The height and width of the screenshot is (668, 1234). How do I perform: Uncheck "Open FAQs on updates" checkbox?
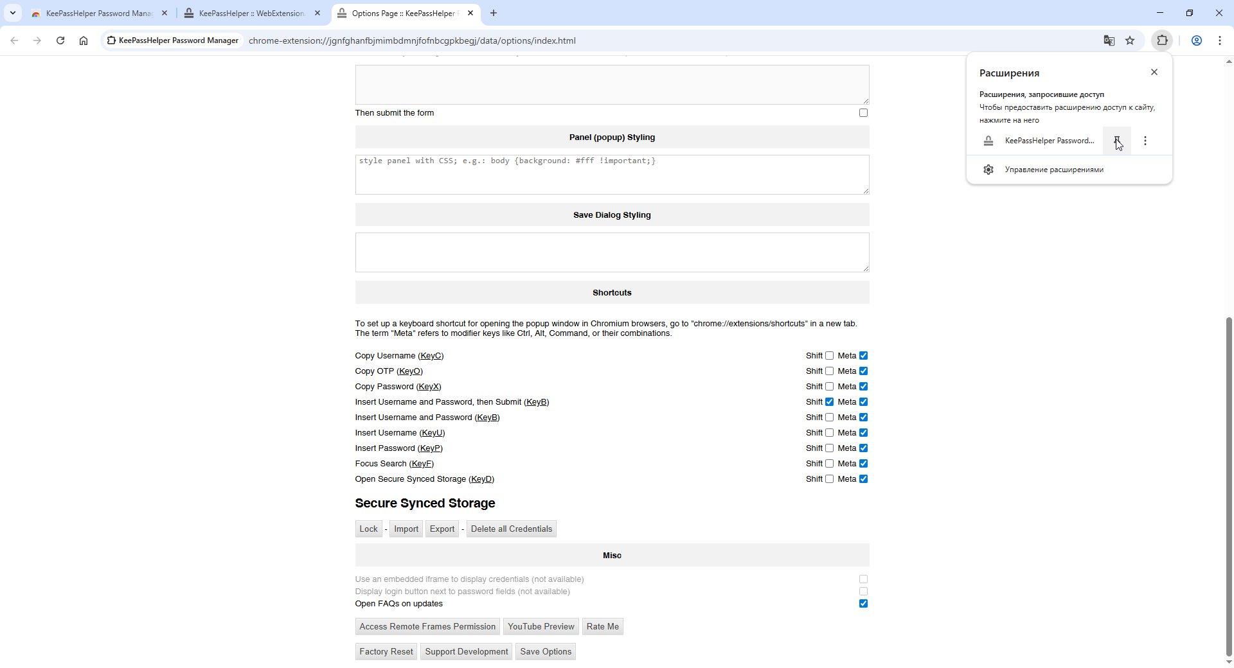pyautogui.click(x=863, y=604)
